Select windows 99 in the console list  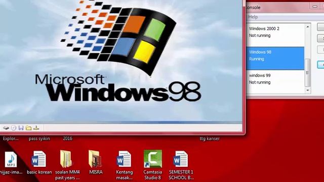[275, 81]
